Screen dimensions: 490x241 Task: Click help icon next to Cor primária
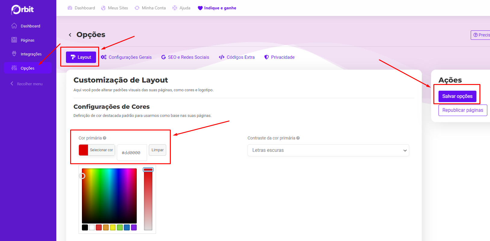point(105,138)
